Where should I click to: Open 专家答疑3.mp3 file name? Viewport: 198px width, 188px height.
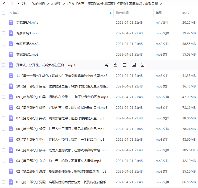click(27, 33)
